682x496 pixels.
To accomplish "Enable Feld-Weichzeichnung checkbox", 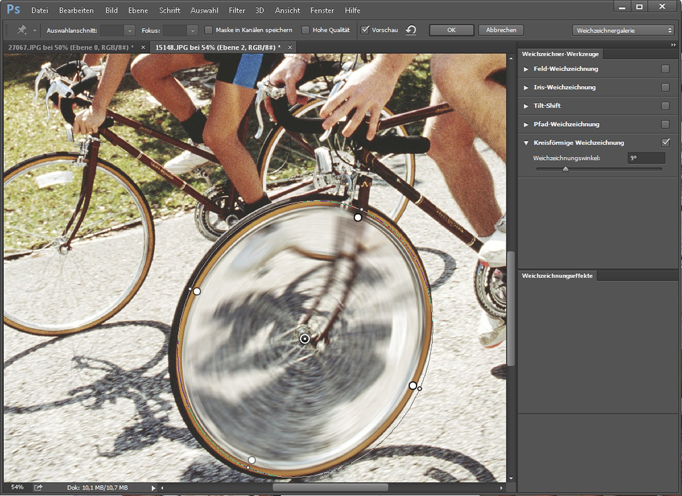I will point(665,69).
